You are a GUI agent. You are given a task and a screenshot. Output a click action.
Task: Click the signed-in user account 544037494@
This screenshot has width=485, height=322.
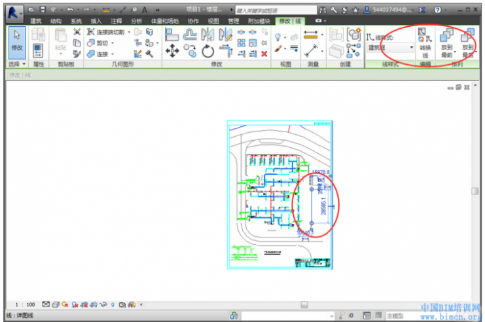389,10
